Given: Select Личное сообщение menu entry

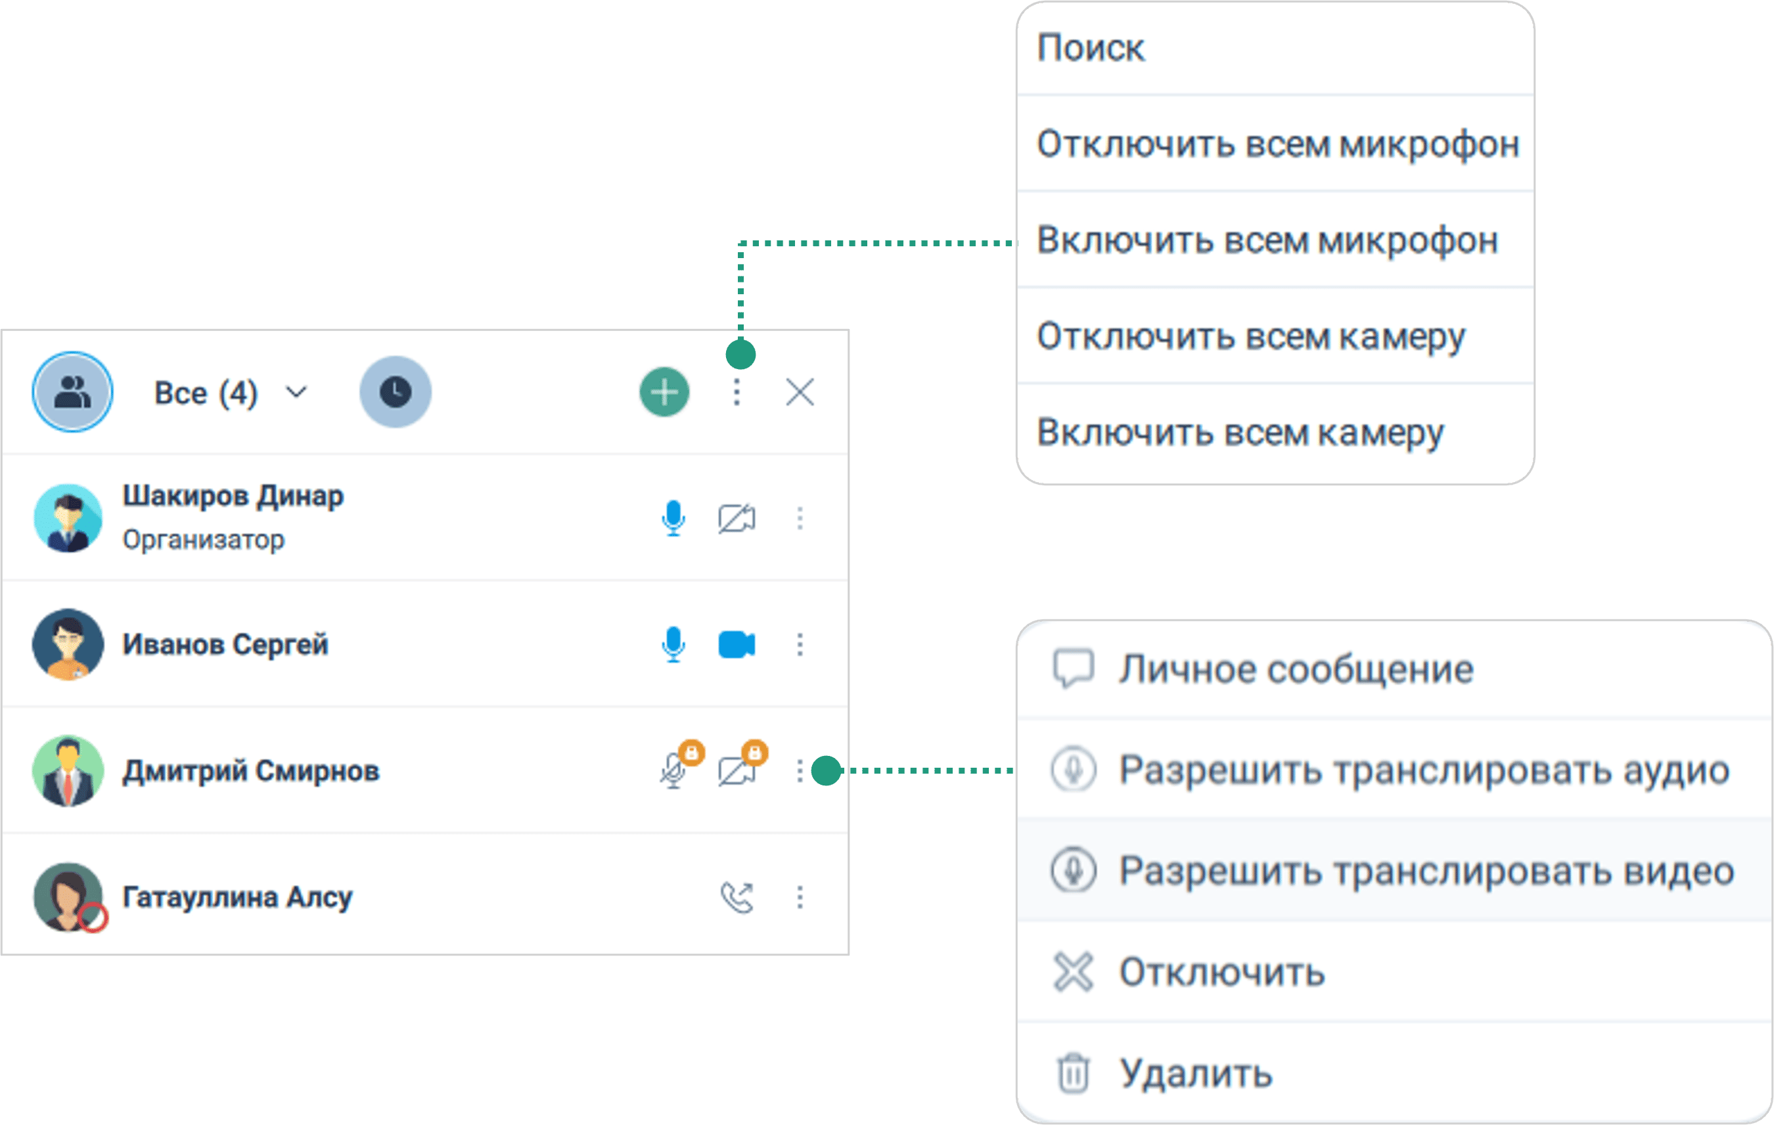Looking at the screenshot, I should [x=1295, y=669].
